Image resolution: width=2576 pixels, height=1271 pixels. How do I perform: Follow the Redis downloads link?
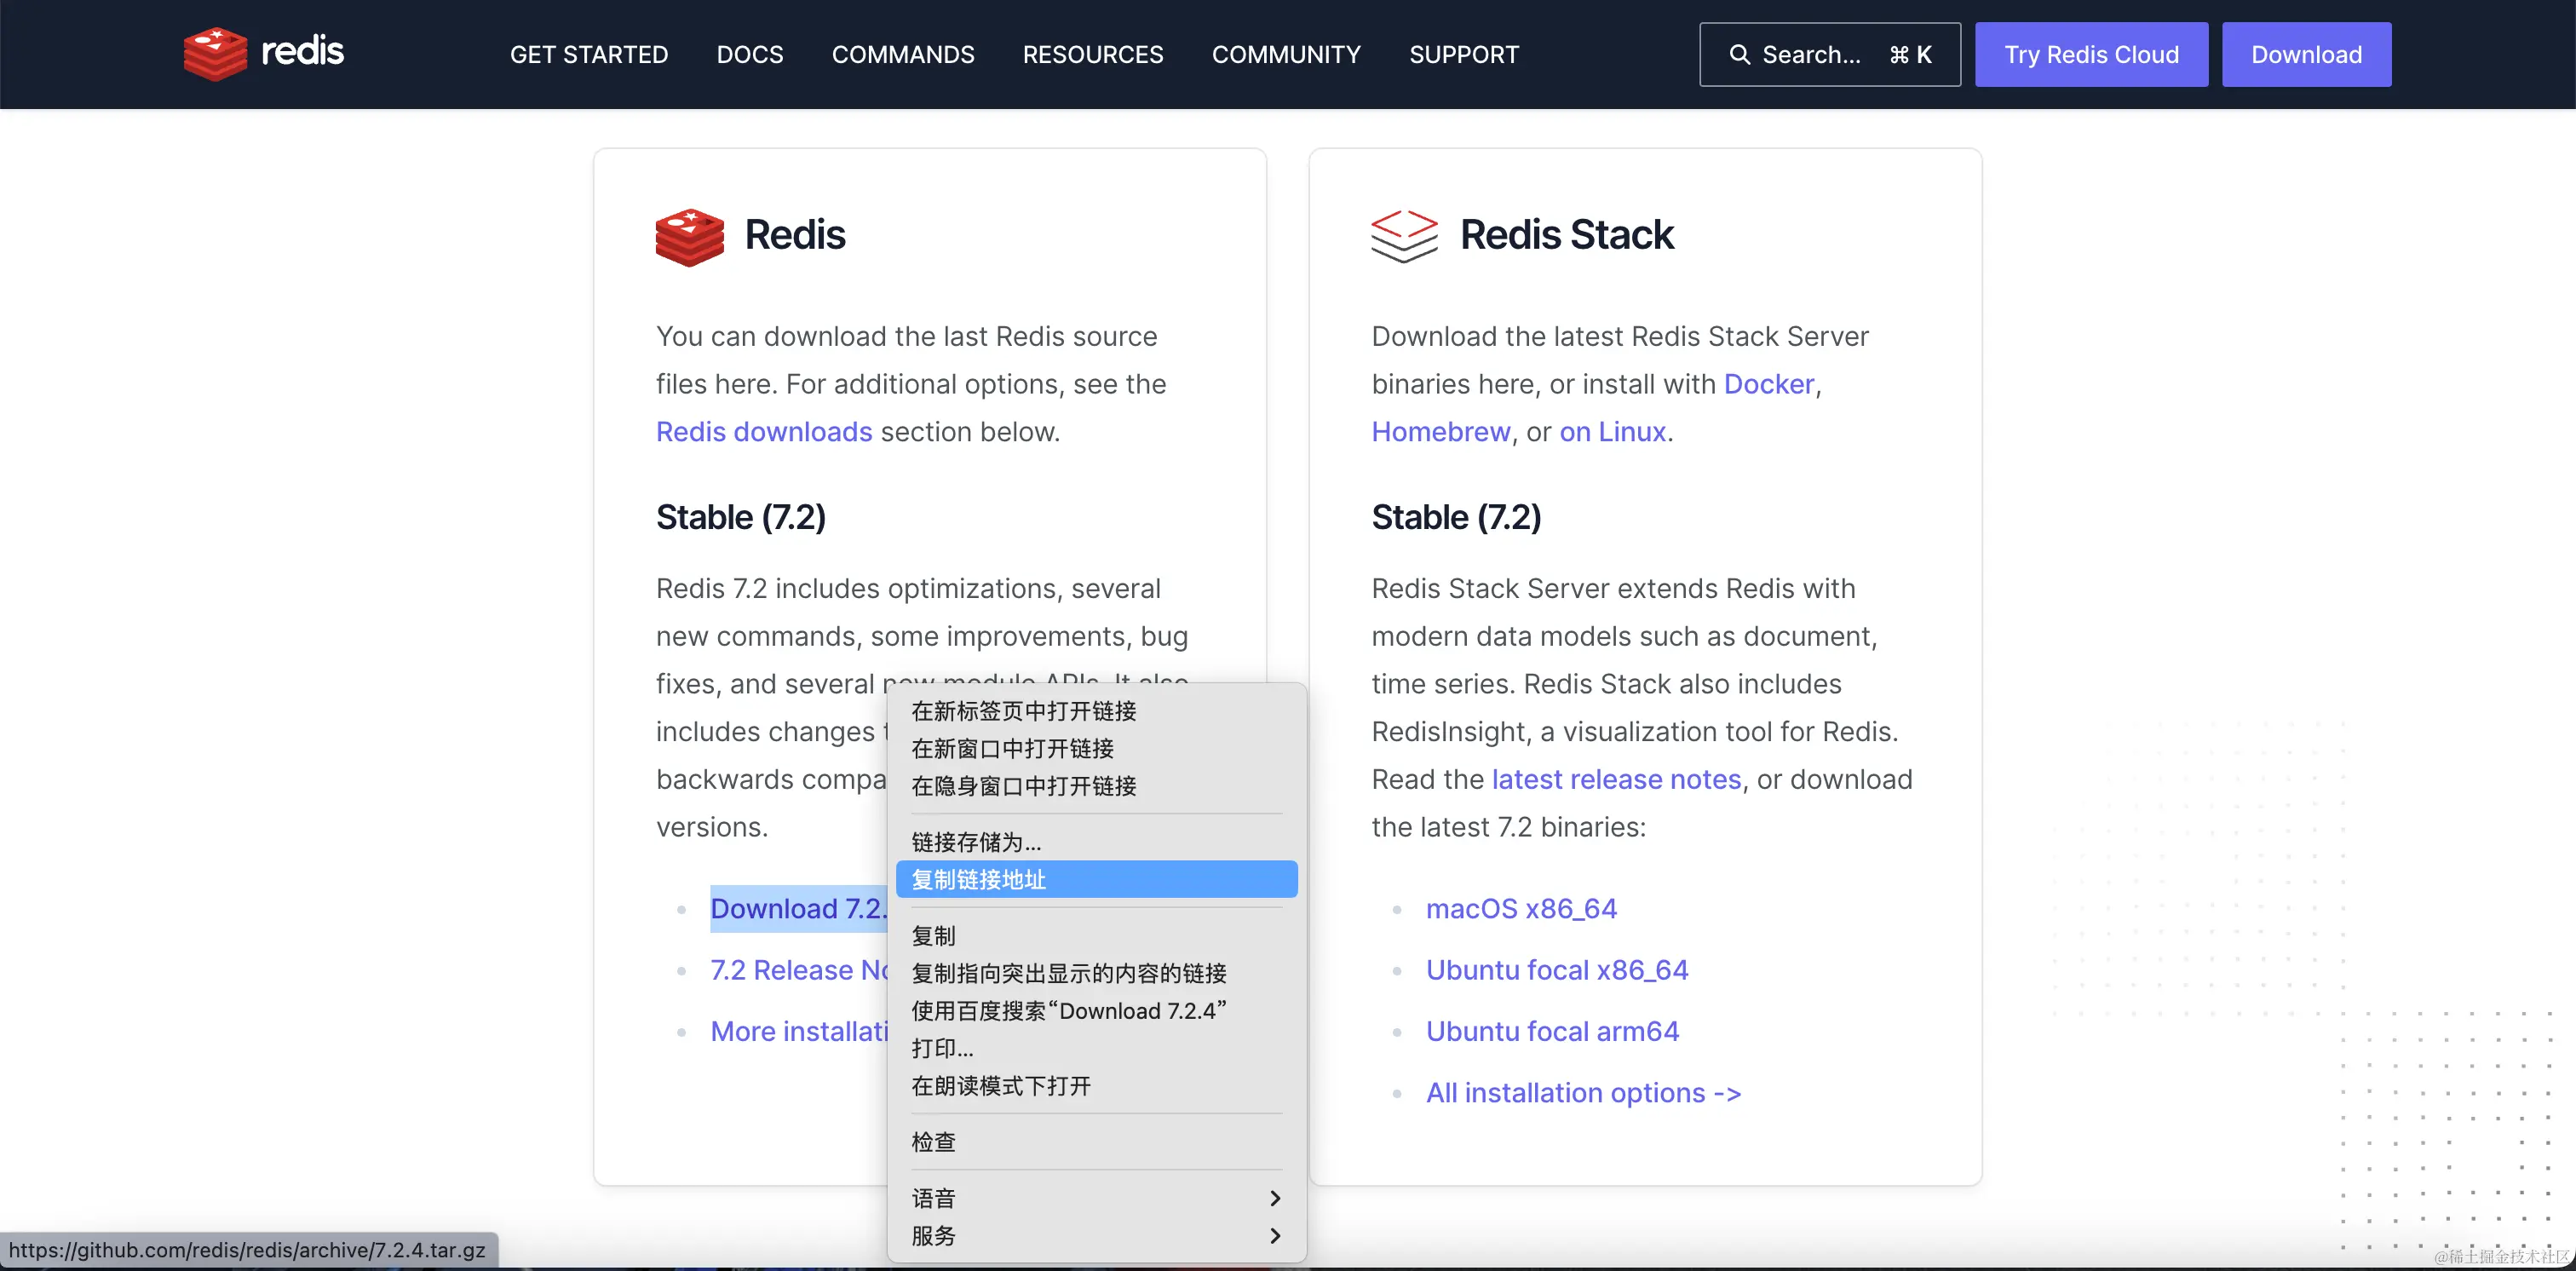[x=764, y=432]
